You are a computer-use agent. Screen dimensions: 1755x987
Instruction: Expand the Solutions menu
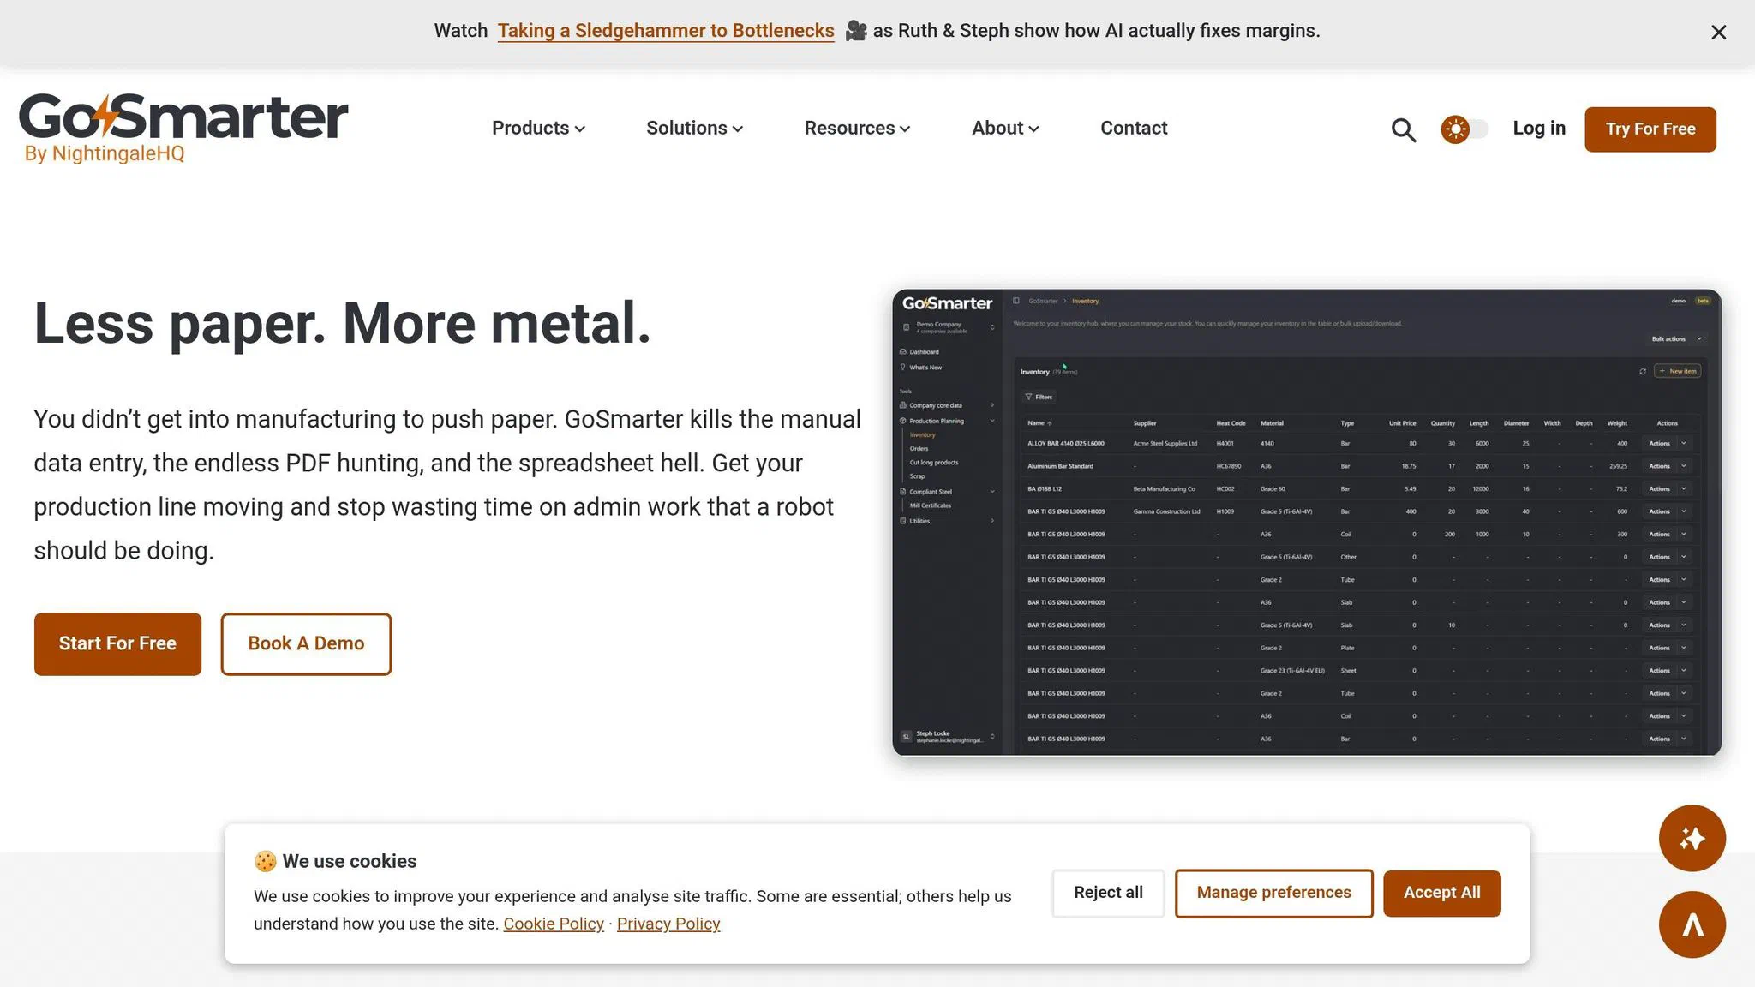[694, 128]
